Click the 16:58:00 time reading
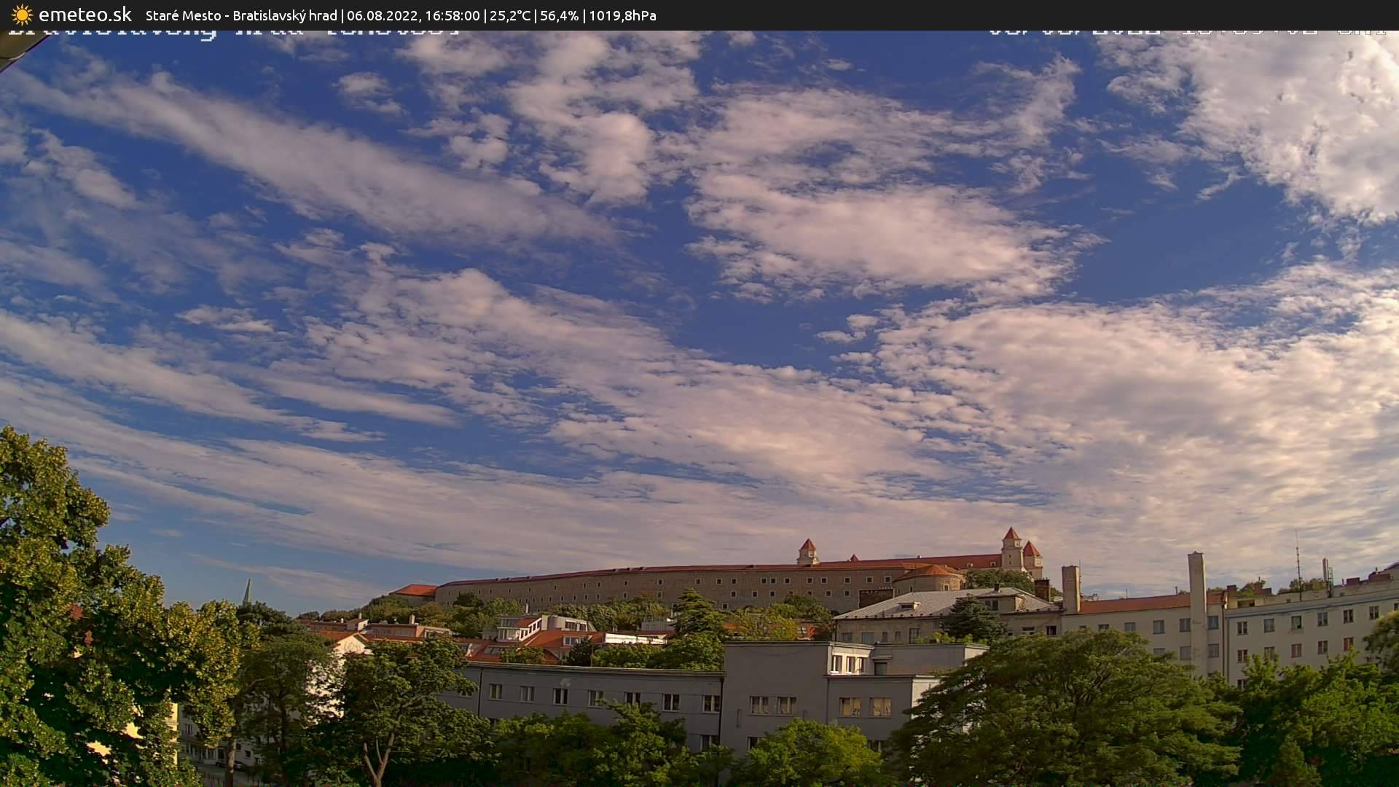The image size is (1399, 787). 452,15
